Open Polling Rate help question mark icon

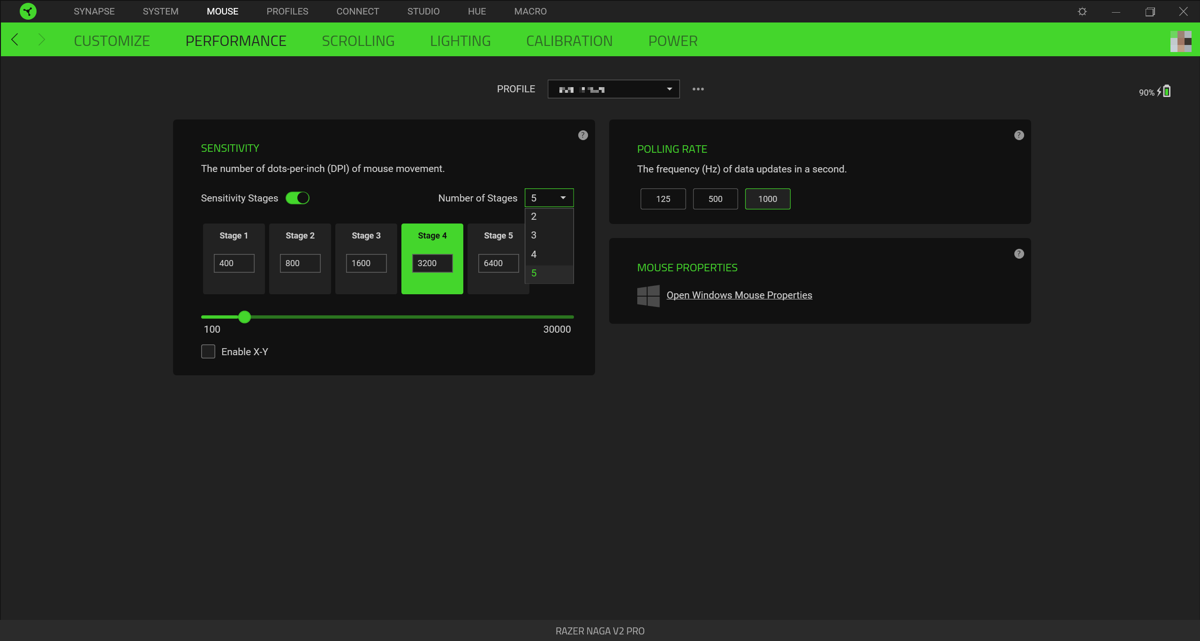[1019, 135]
